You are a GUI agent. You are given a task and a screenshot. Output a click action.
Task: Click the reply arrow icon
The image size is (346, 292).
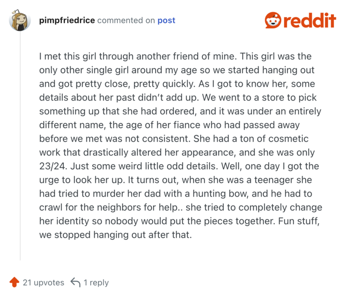pyautogui.click(x=75, y=282)
